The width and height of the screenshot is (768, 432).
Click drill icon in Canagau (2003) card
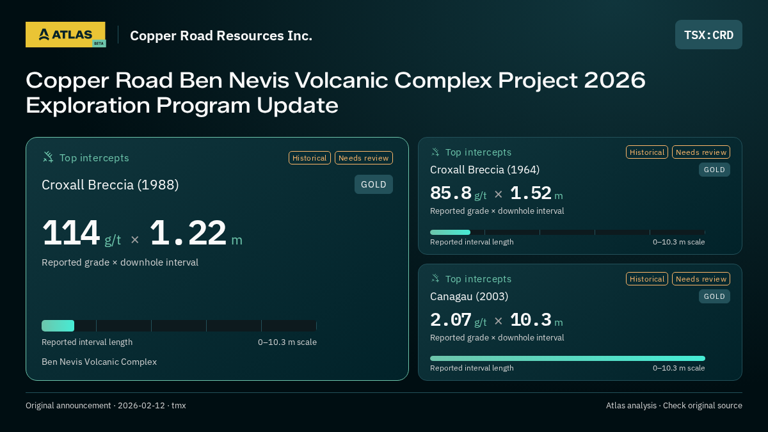tap(435, 279)
